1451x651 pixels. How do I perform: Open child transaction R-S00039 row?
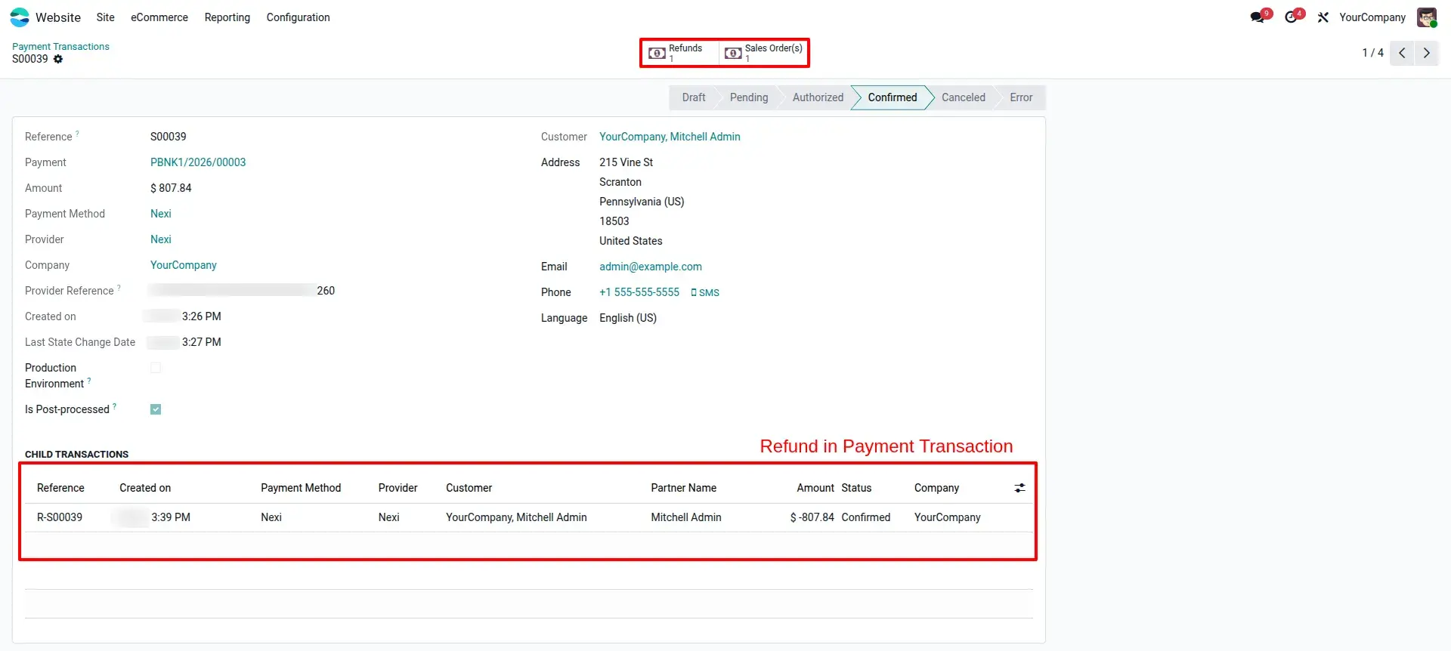[529, 517]
